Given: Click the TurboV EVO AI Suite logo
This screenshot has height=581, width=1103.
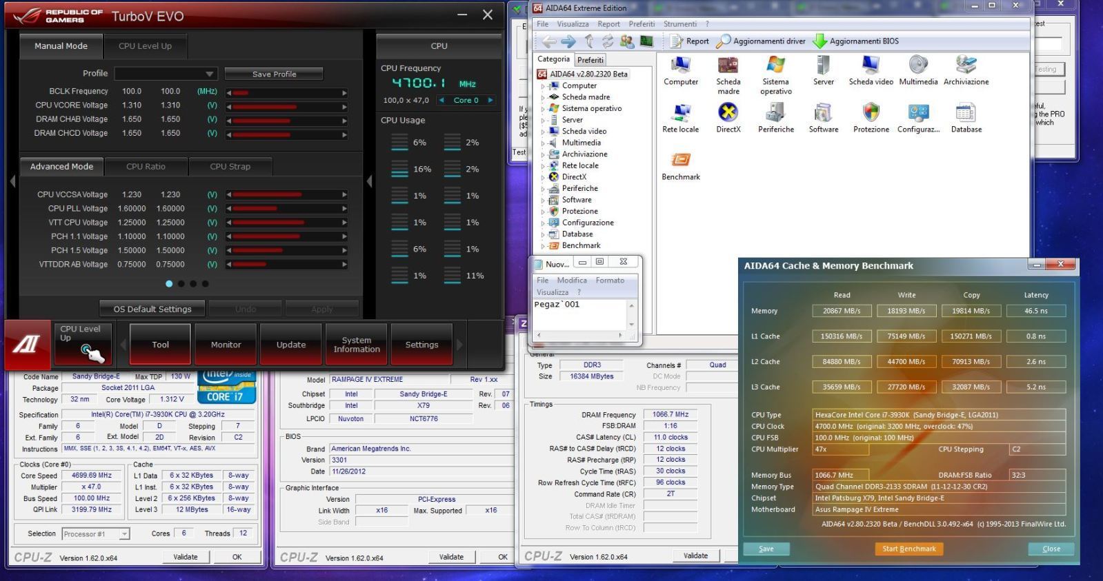Looking at the screenshot, I should (x=26, y=344).
